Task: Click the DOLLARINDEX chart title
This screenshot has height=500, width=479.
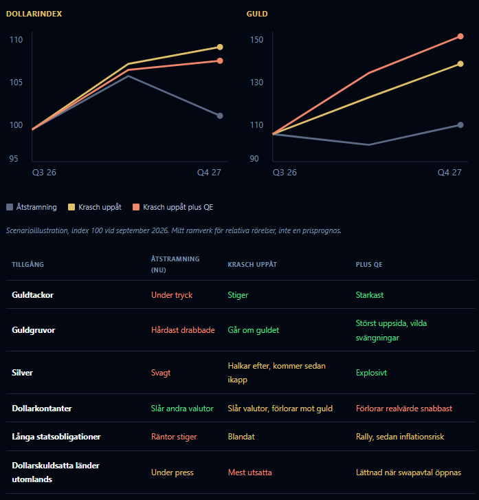Action: pyautogui.click(x=34, y=14)
